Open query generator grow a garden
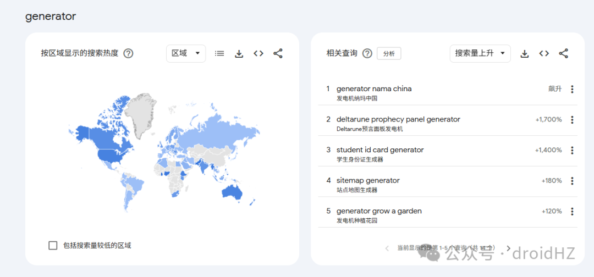 coord(379,211)
